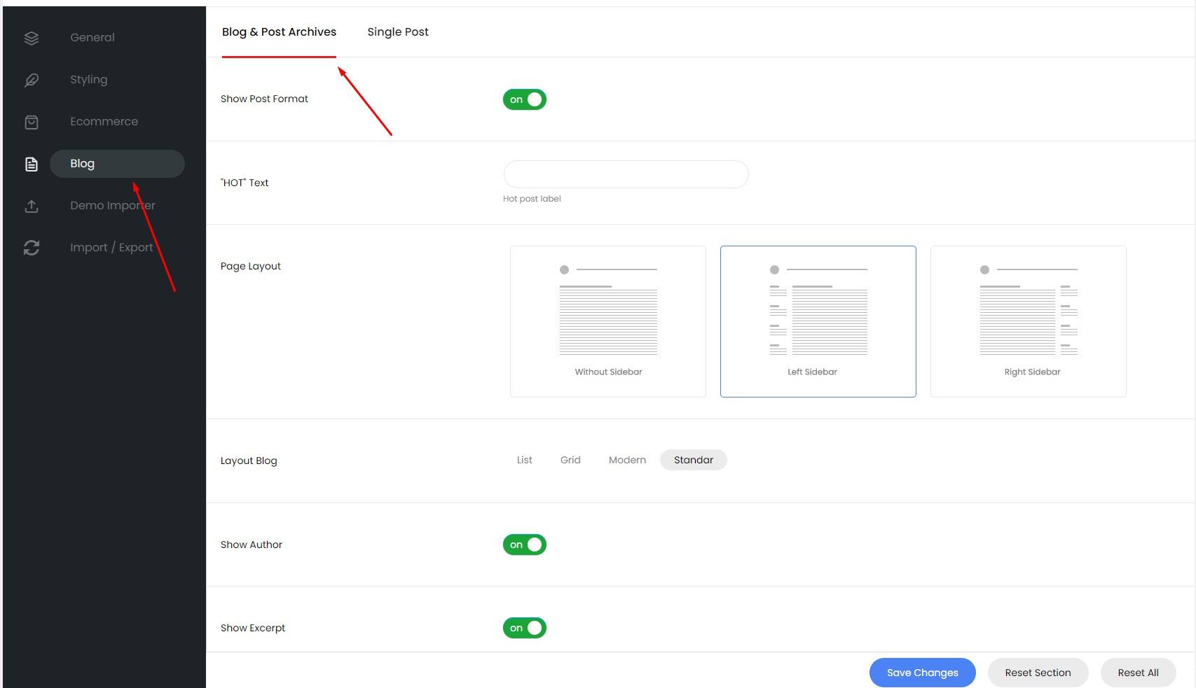Image resolution: width=1196 pixels, height=688 pixels.
Task: Focus the "HOT" Text input field
Action: (626, 174)
